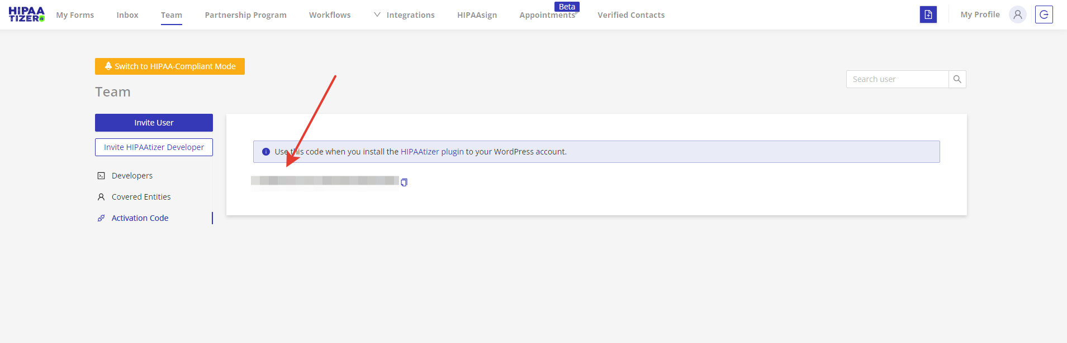The image size is (1067, 343).
Task: Open the Workflows menu item
Action: coord(330,15)
